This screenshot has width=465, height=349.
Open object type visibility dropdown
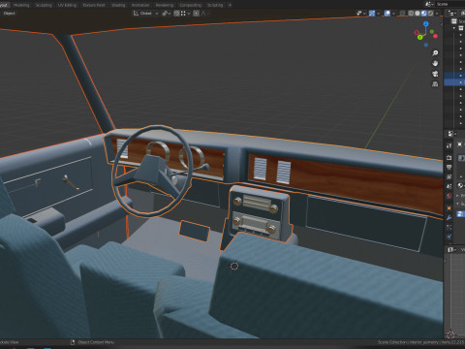click(x=360, y=14)
